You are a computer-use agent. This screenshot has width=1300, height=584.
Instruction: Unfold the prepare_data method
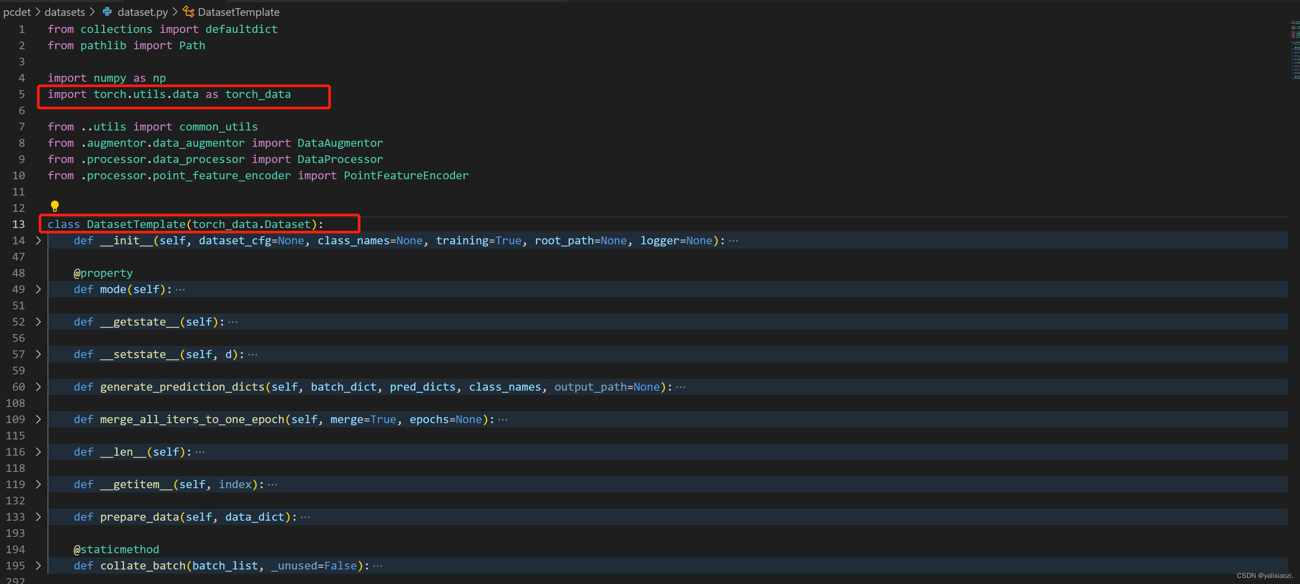(x=38, y=517)
